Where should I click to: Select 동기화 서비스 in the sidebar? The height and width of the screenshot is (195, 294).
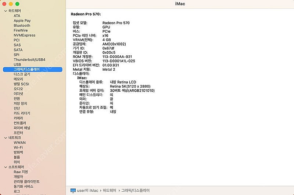coord(23,186)
